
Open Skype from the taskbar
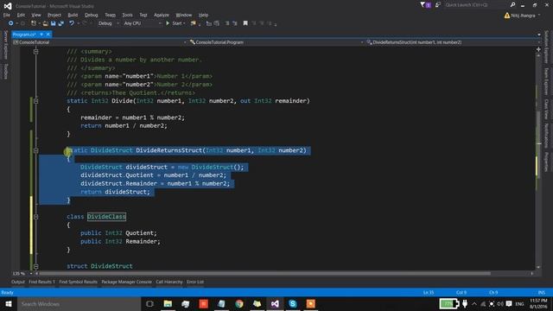pyautogui.click(x=292, y=304)
